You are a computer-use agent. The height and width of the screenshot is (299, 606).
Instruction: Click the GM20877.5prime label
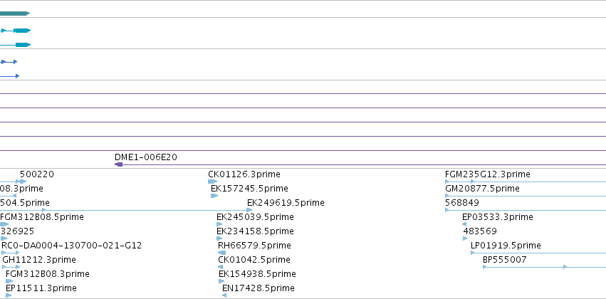[482, 189]
